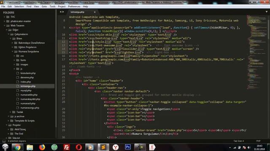Expand the Eğitim Projelerim folder

click(12, 47)
